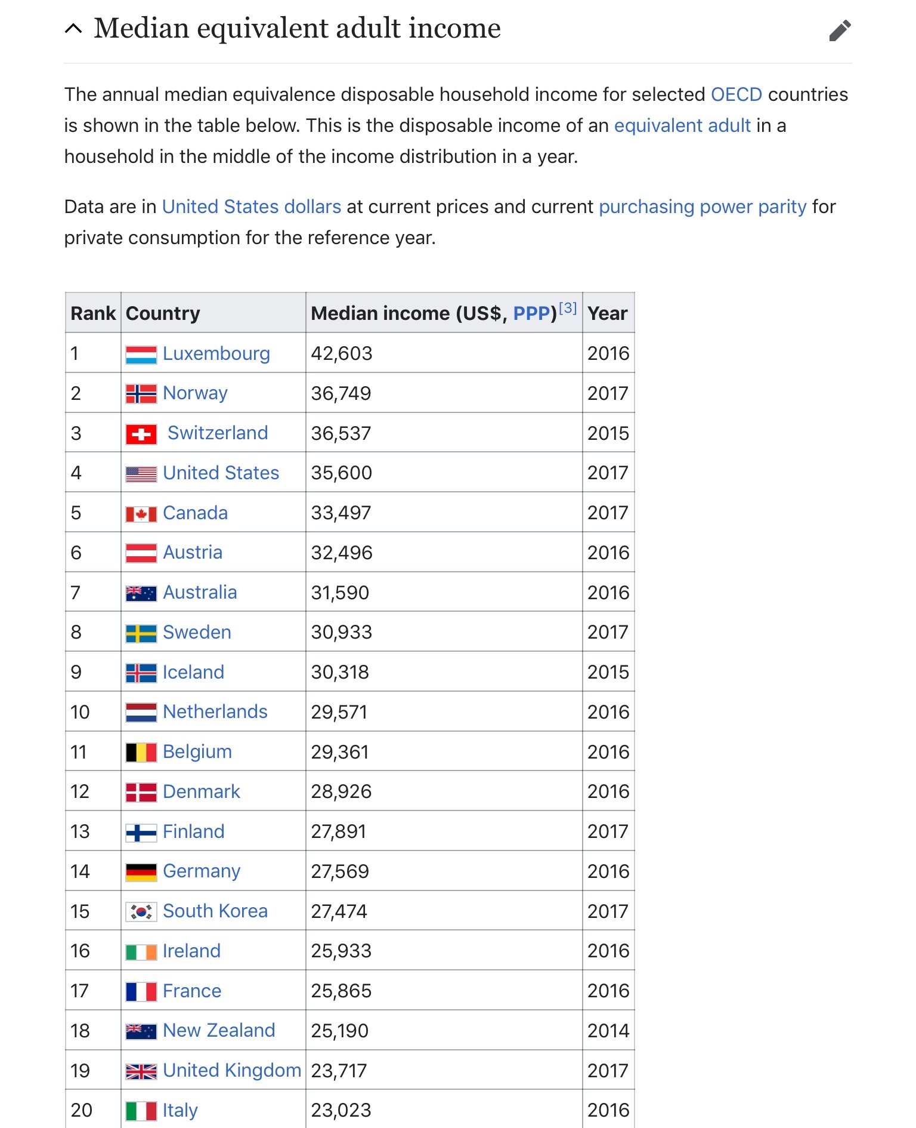Click the Canada flag icon
The width and height of the screenshot is (916, 1128).
click(141, 514)
